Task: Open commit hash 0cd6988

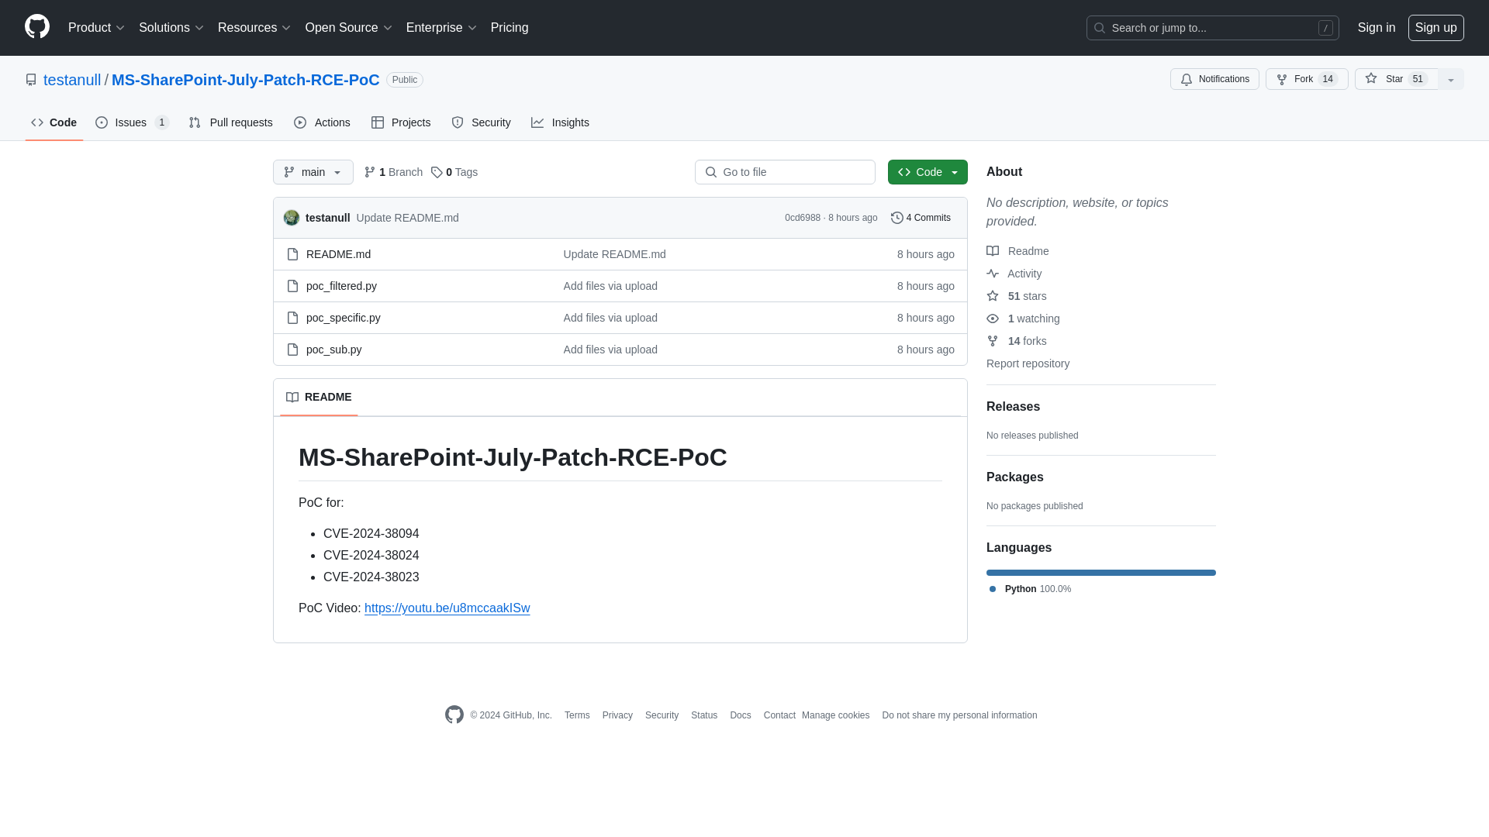Action: [803, 218]
